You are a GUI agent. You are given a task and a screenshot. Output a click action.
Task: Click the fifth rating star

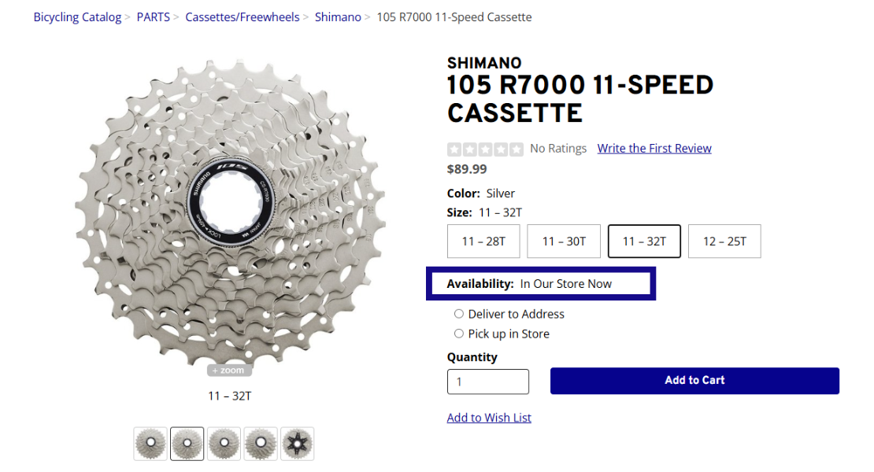click(x=513, y=149)
